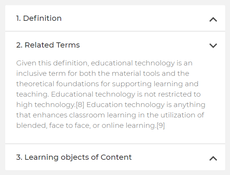230x175 pixels.
Task: Expand the Definition section chevron
Action: pyautogui.click(x=213, y=19)
